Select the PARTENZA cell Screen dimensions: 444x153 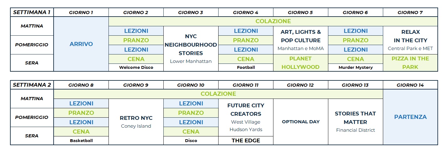point(410,117)
